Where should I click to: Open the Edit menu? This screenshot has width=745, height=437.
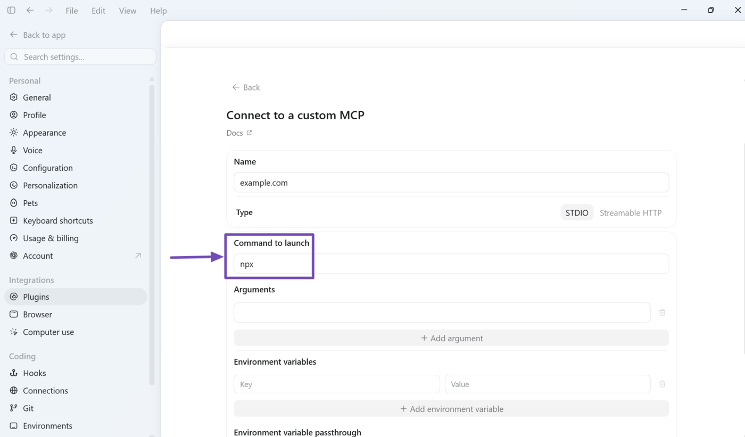point(98,11)
